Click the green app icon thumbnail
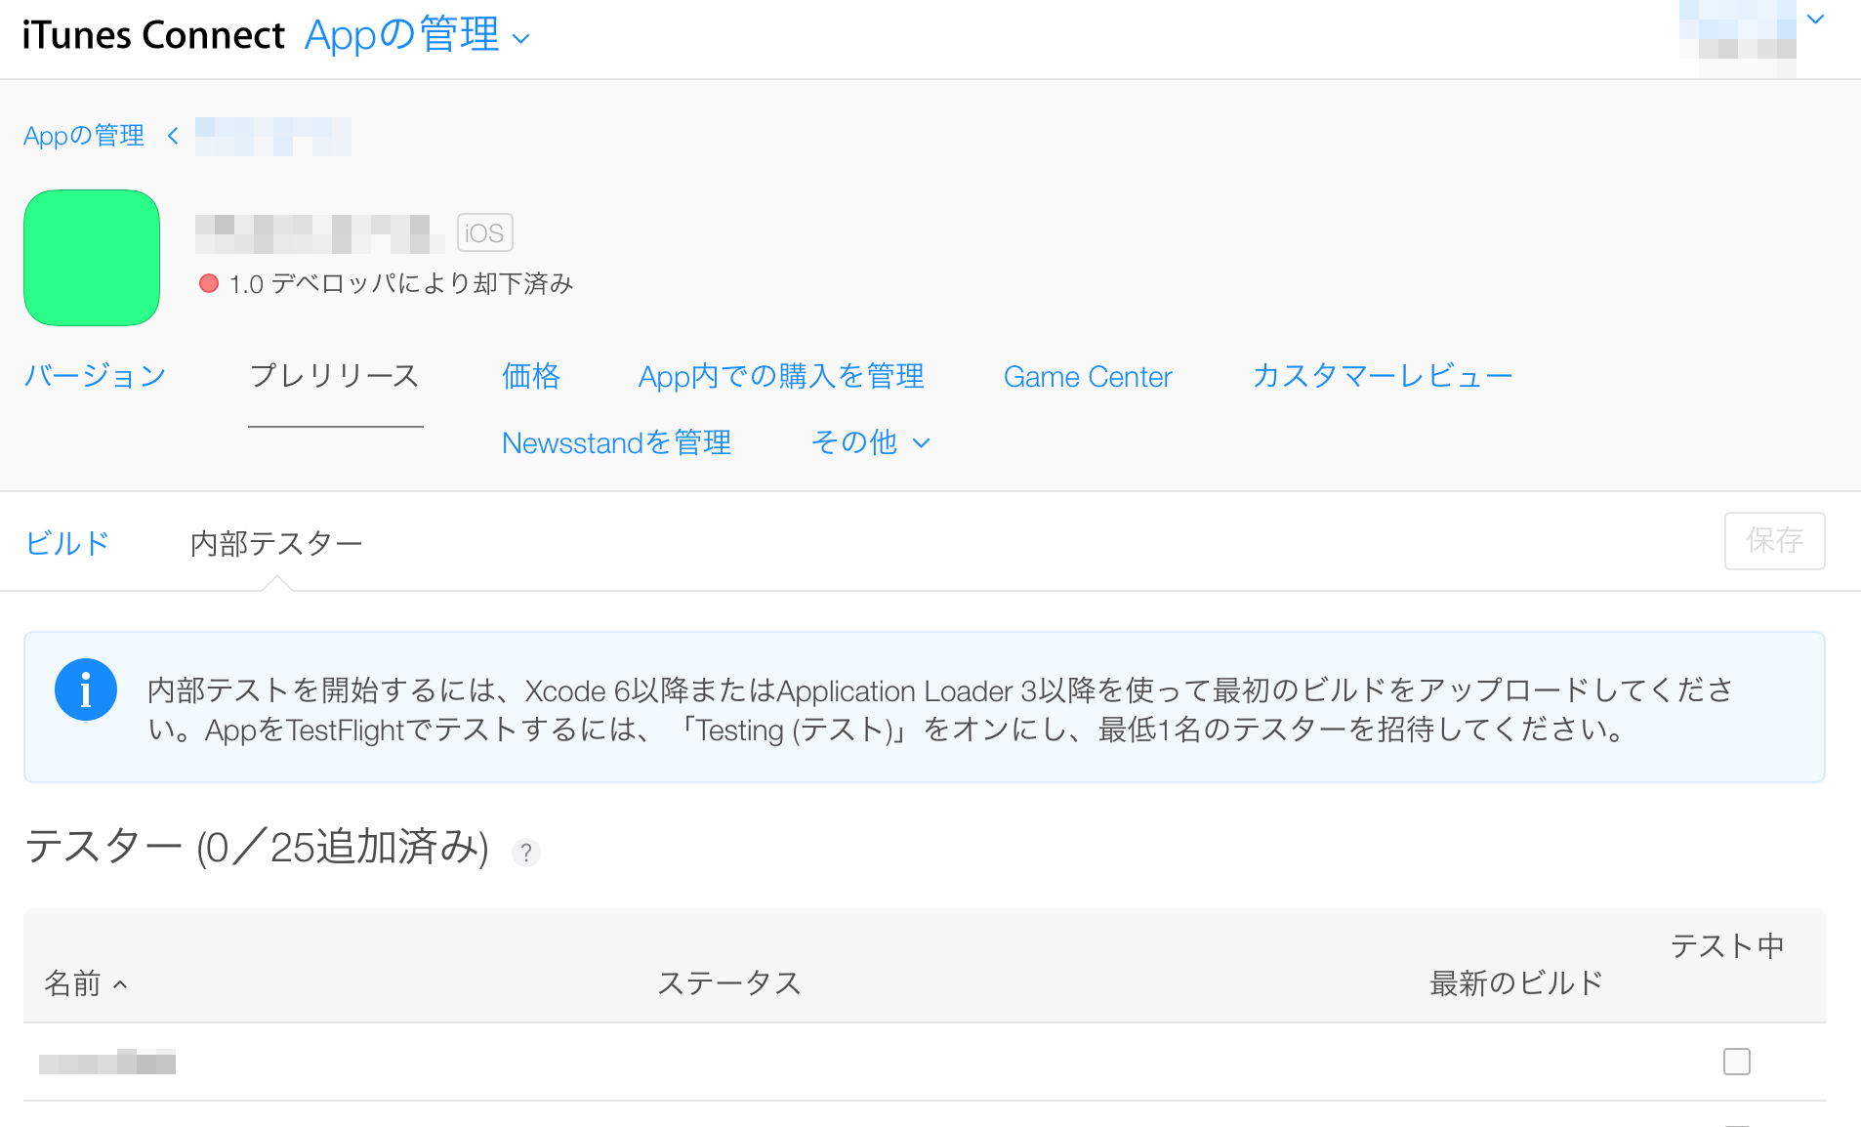The image size is (1861, 1127). [92, 258]
